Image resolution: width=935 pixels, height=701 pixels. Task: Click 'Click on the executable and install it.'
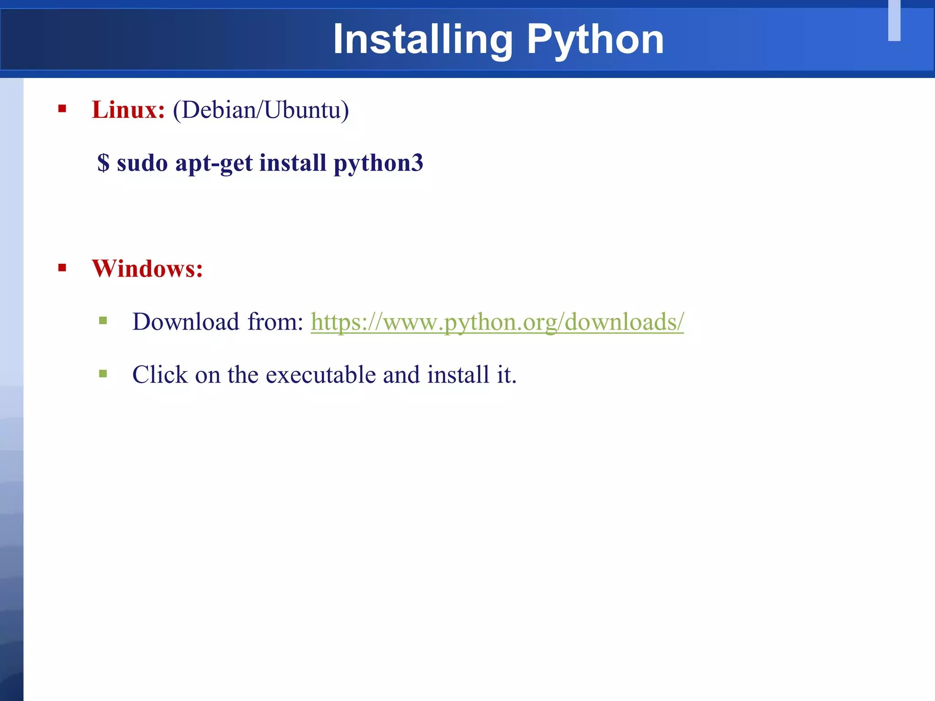tap(325, 375)
